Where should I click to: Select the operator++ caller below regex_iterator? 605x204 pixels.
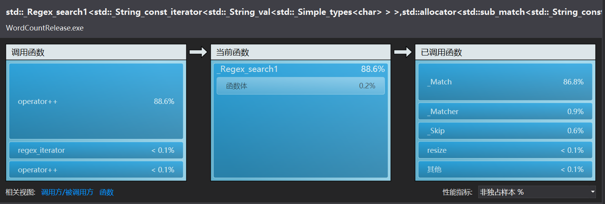[96, 170]
